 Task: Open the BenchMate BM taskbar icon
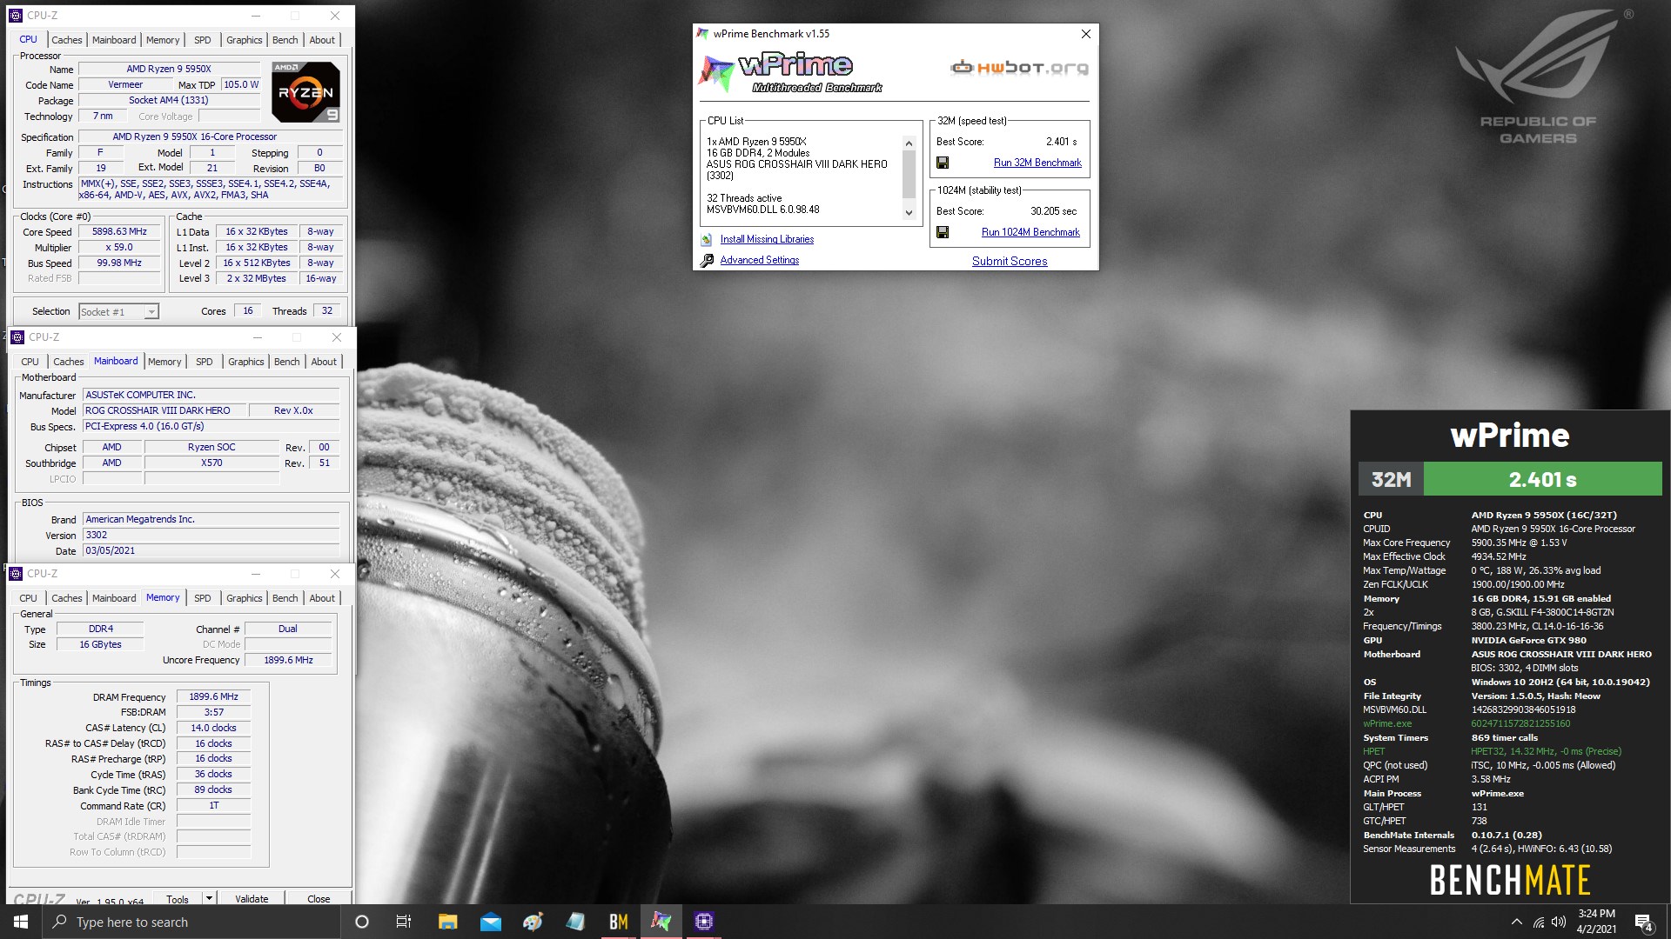click(618, 922)
